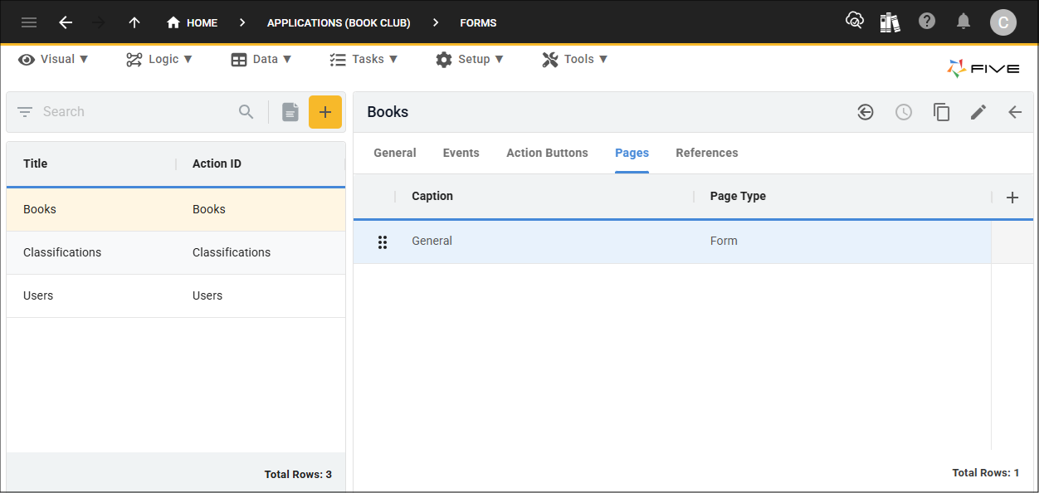
Task: Select the Users form row
Action: pyautogui.click(x=176, y=295)
